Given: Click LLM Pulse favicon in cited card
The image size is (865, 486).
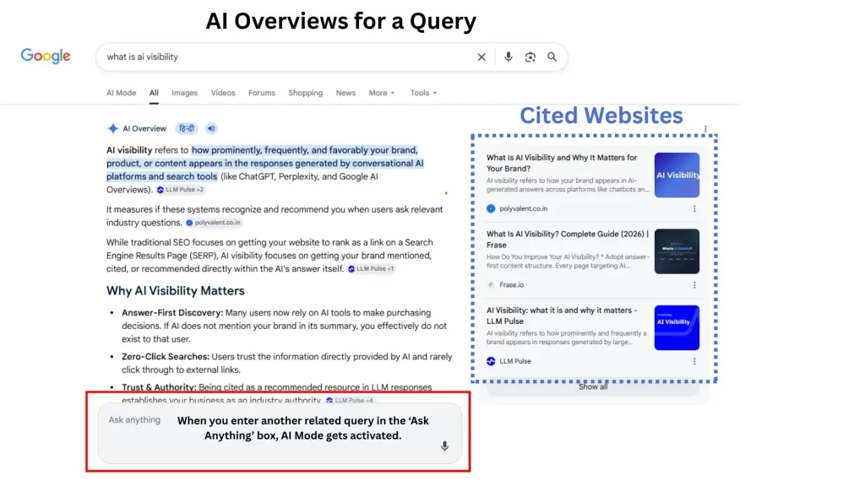Looking at the screenshot, I should click(491, 361).
